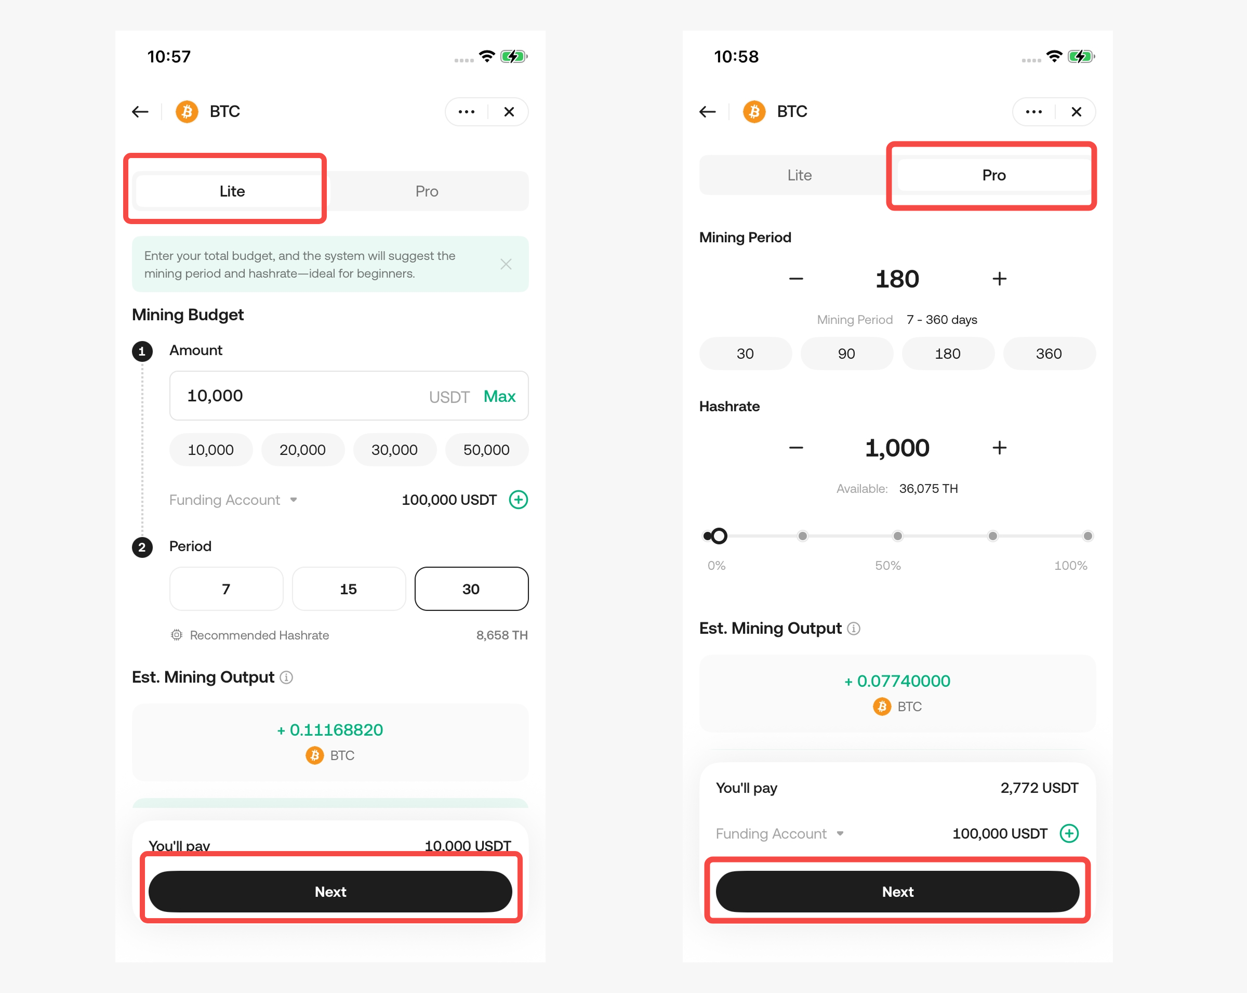Tap the green add-funds plus icon on Lite screen
The width and height of the screenshot is (1247, 993).
[518, 500]
